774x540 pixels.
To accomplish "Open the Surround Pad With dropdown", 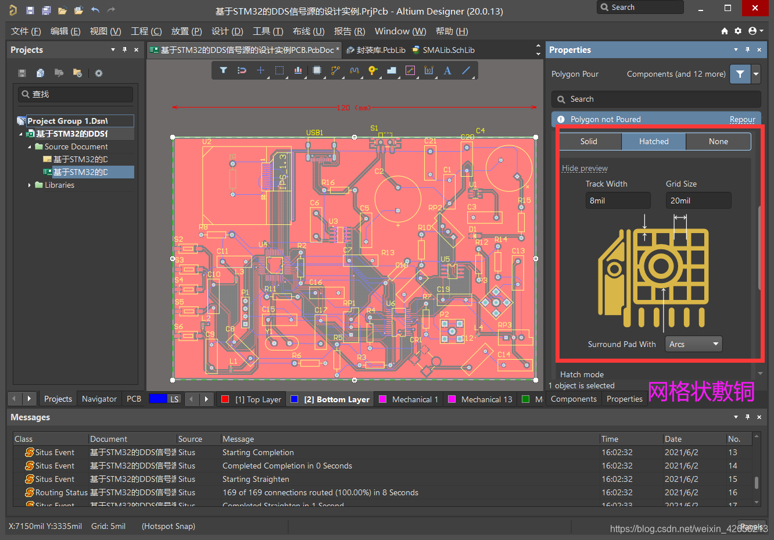I will [x=694, y=344].
